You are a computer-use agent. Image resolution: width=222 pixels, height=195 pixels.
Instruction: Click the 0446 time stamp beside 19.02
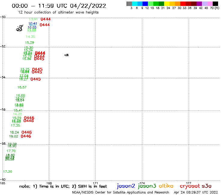click(26, 136)
